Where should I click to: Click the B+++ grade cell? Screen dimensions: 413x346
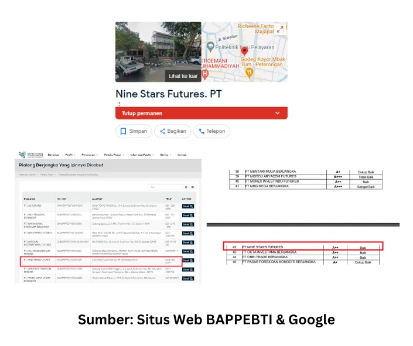(x=338, y=177)
